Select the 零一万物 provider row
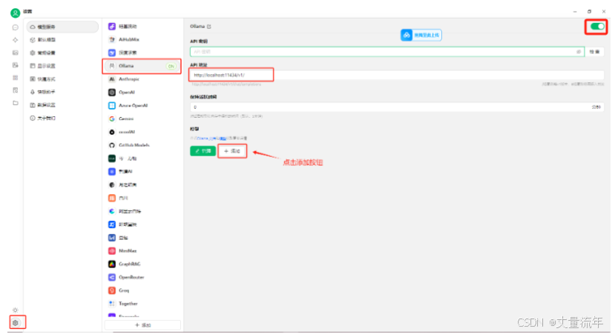612x334 pixels. (x=142, y=158)
